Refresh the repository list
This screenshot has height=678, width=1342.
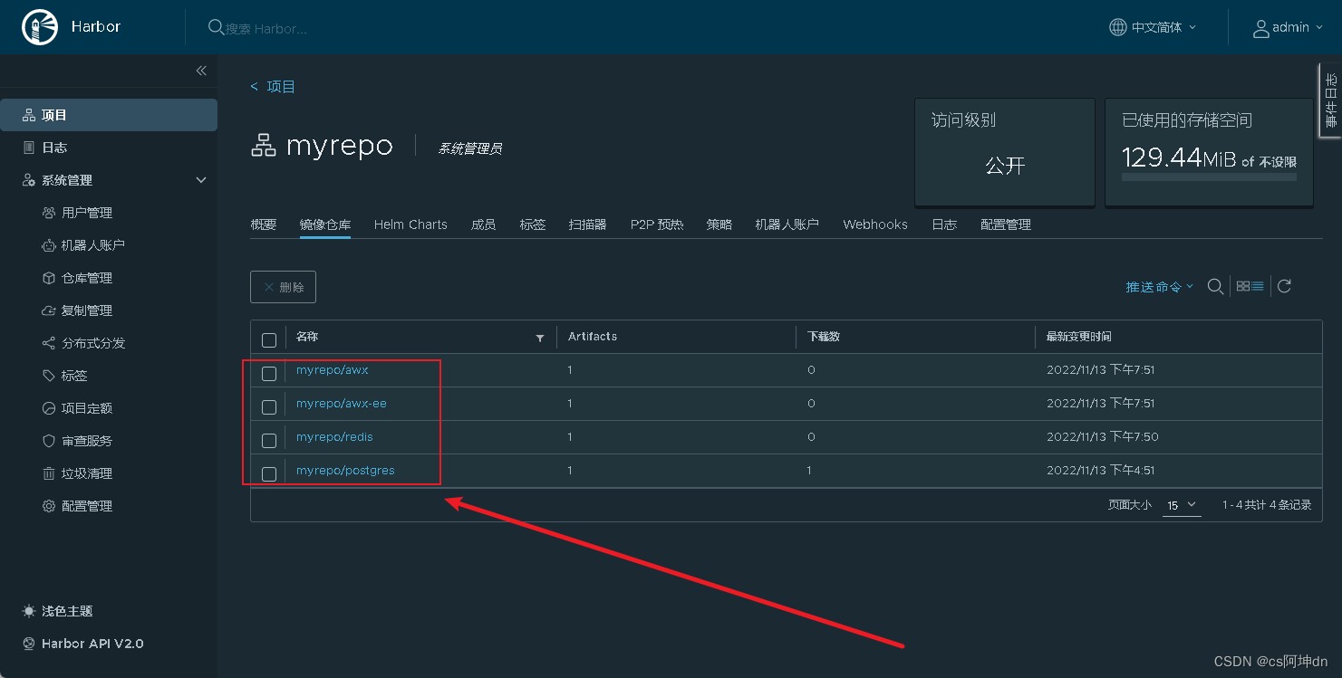click(x=1284, y=286)
